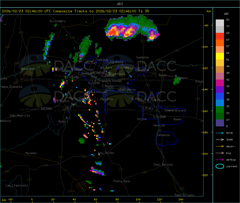Image resolution: width=240 pixels, height=203 pixels.
Task: Pick the magenta swatch below the 42 label
Action: pos(220,83)
